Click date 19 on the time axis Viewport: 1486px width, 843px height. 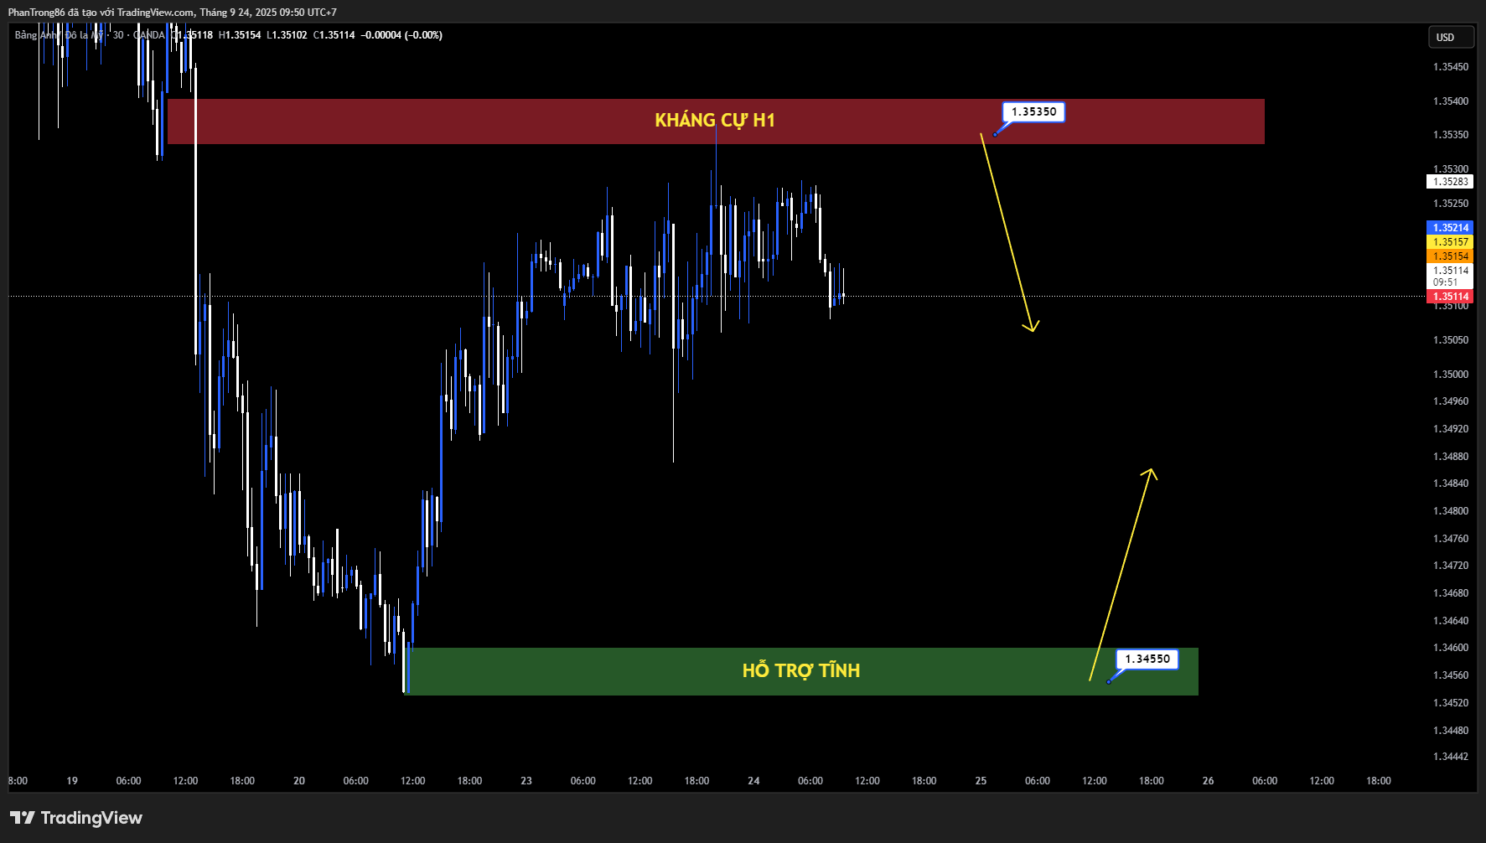[x=72, y=781]
